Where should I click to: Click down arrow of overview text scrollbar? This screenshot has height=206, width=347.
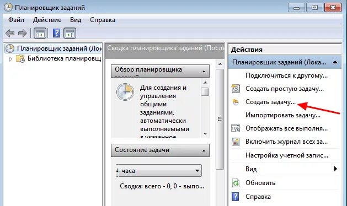coord(205,134)
